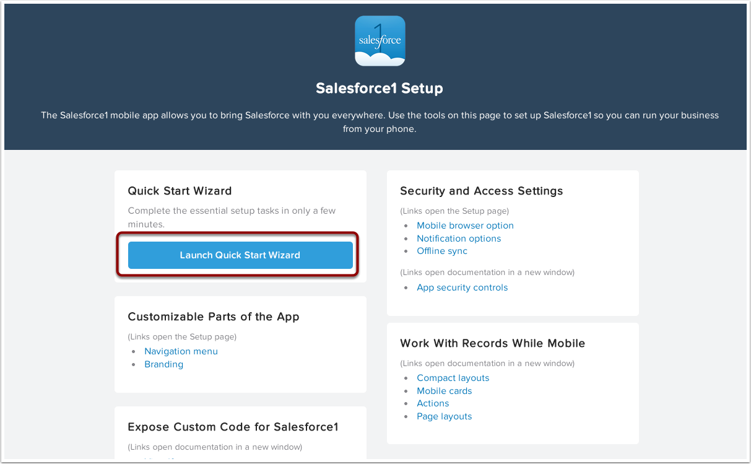Click Expose Custom Code for Salesforce1 heading
The height and width of the screenshot is (464, 751).
point(233,427)
